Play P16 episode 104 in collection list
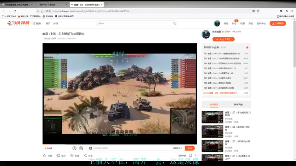The height and width of the screenshot is (166, 296). (x=226, y=73)
